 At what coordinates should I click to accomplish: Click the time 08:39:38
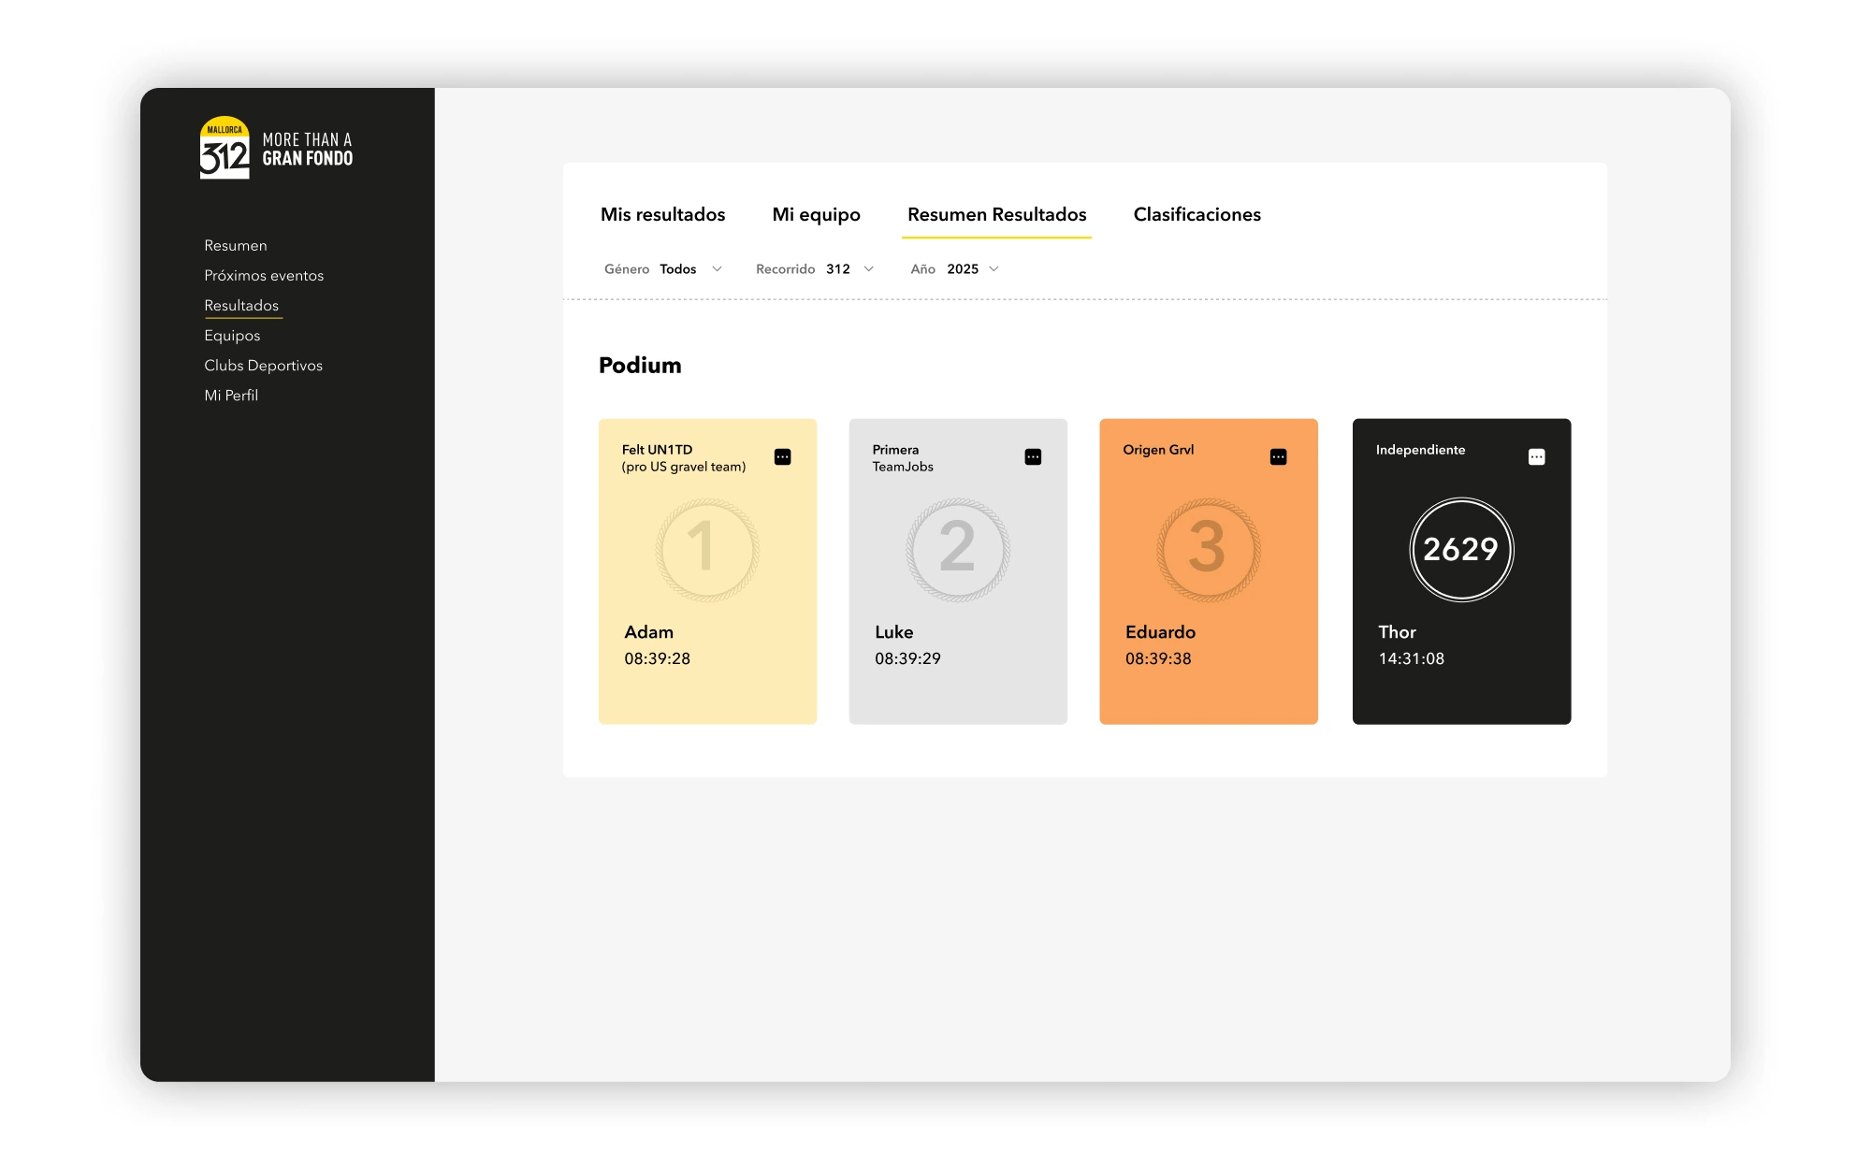[1159, 658]
